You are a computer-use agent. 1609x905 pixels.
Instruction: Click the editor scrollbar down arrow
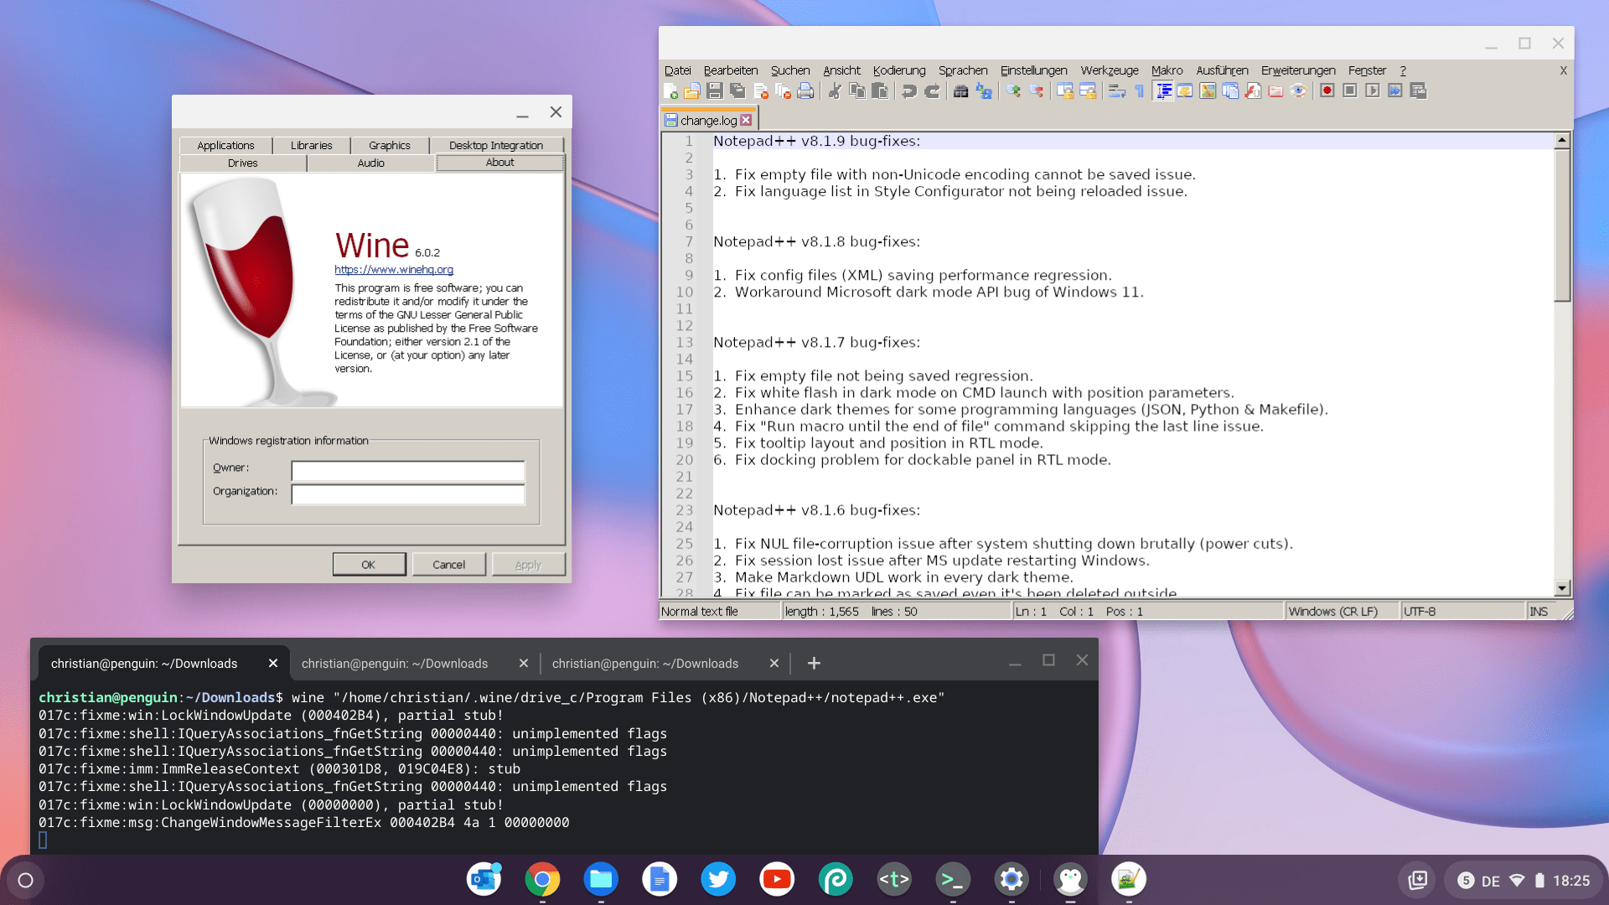pos(1561,587)
